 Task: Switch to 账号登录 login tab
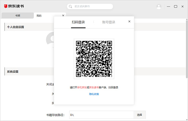(109, 22)
